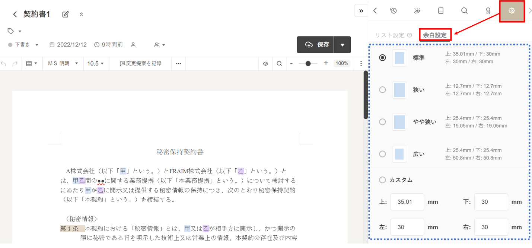This screenshot has height=248, width=532.
Task: Open the ＭＳ 明朝 font dropdown
Action: click(63, 64)
